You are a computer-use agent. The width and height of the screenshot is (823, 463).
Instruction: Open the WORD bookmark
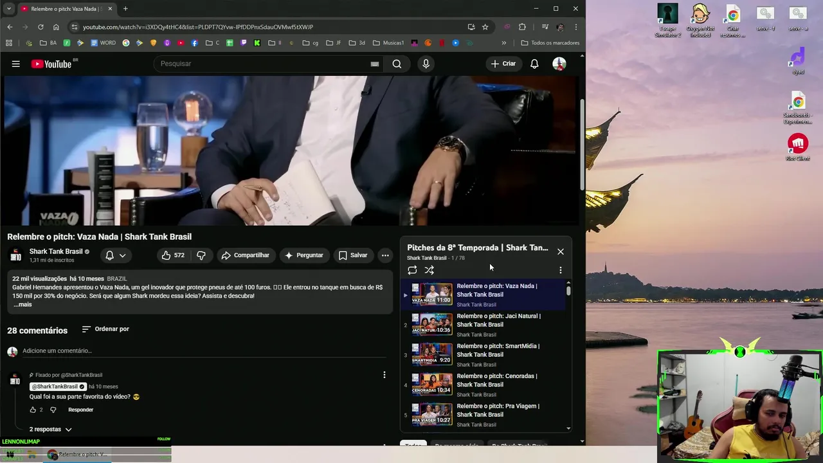(x=104, y=43)
